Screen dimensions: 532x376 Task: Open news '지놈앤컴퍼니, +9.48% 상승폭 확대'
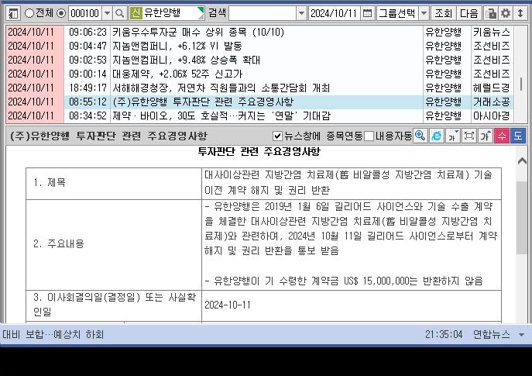point(186,60)
